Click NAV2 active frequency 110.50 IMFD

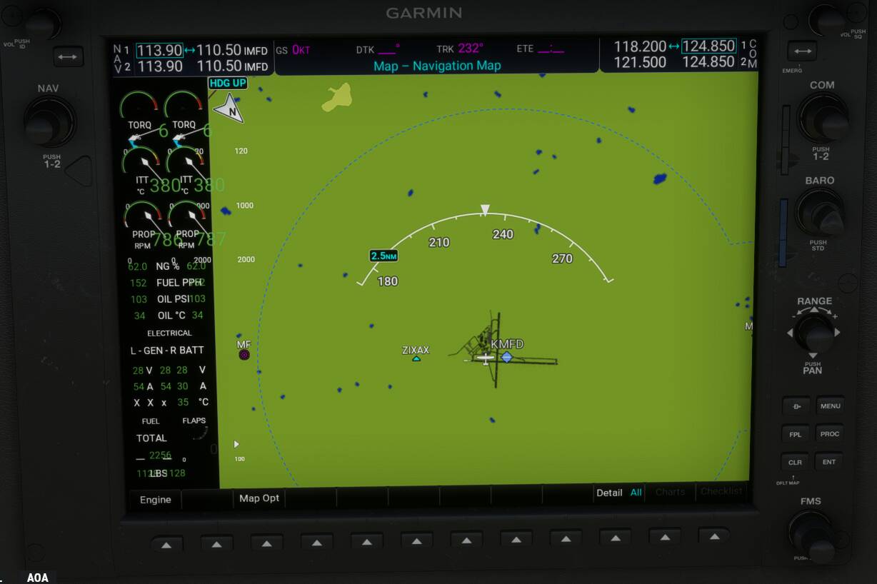pos(232,66)
